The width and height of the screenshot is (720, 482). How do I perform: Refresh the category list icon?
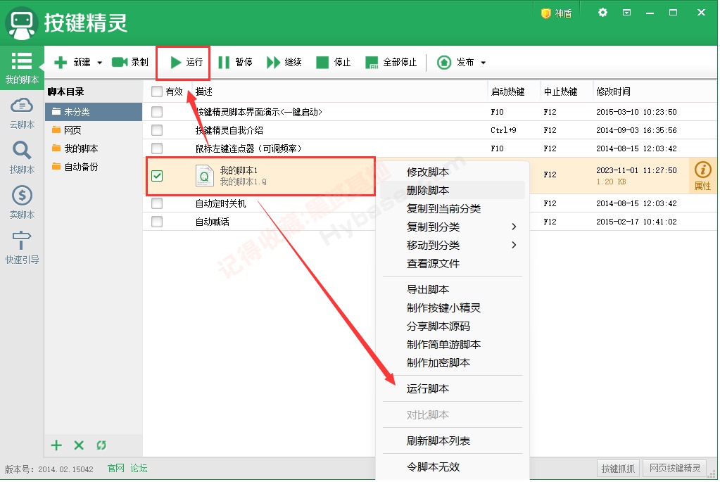click(x=101, y=445)
